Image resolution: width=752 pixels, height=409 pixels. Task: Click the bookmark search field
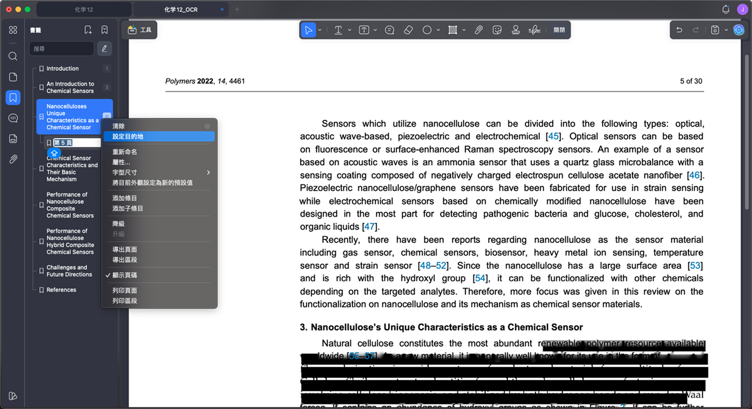click(62, 49)
